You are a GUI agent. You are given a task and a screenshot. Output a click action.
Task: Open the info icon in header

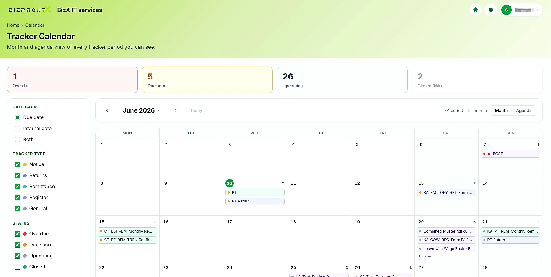point(491,10)
